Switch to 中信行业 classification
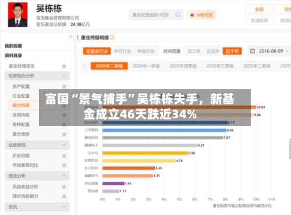 (x=145, y=51)
